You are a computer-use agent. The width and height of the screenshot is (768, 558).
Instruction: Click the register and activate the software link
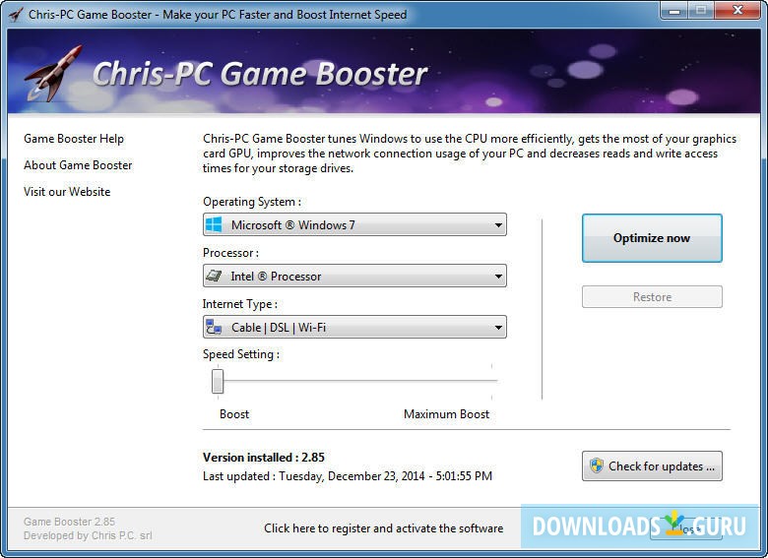tap(384, 528)
